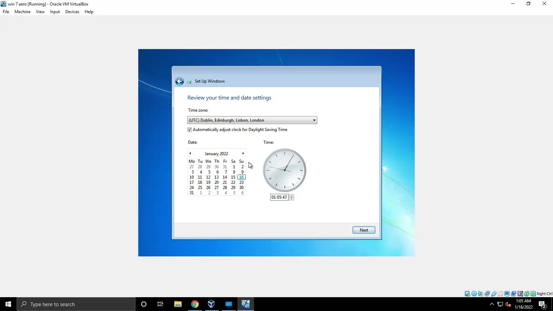
Task: Show hidden tray icons chevron
Action: [x=491, y=304]
